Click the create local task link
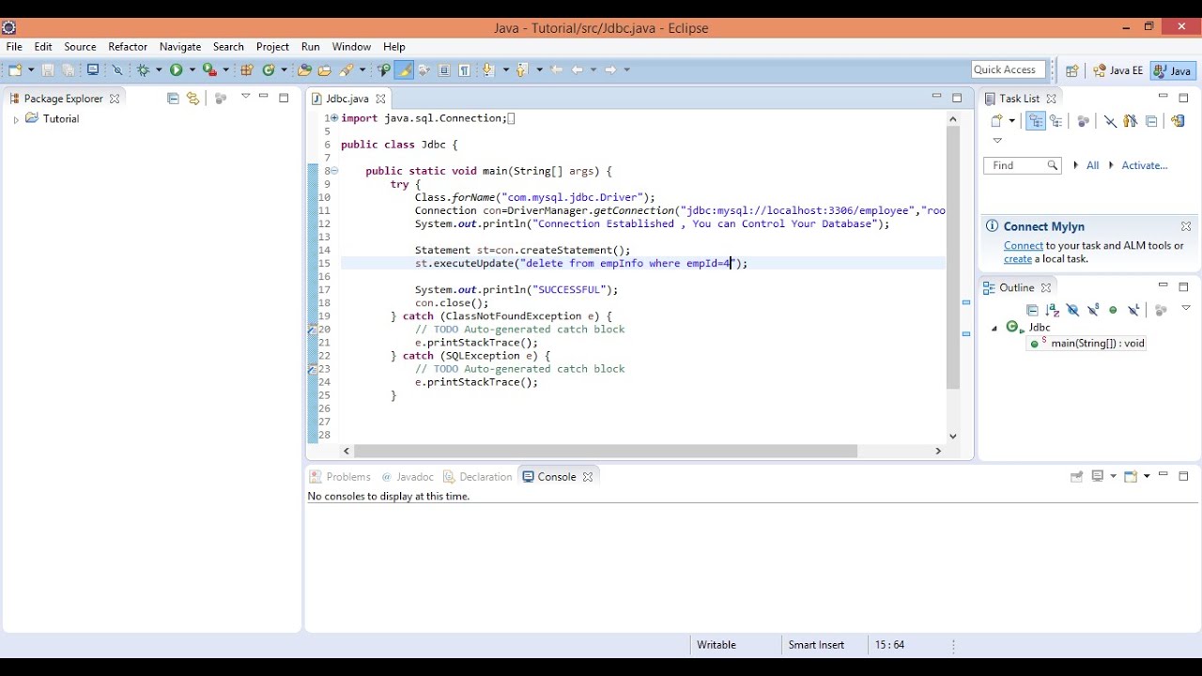The image size is (1202, 676). point(1018,259)
